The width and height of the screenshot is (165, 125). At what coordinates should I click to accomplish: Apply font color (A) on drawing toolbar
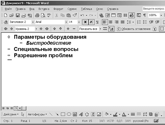click(x=124, y=114)
